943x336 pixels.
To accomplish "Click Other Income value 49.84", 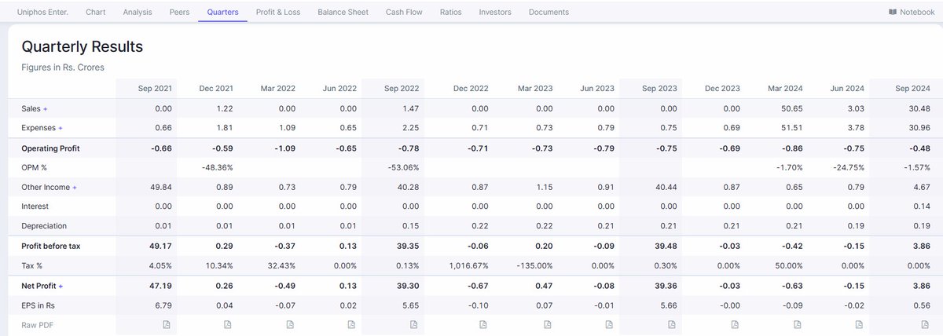I will [160, 187].
